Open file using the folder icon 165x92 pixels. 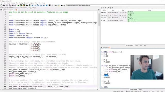[x=4, y=5]
